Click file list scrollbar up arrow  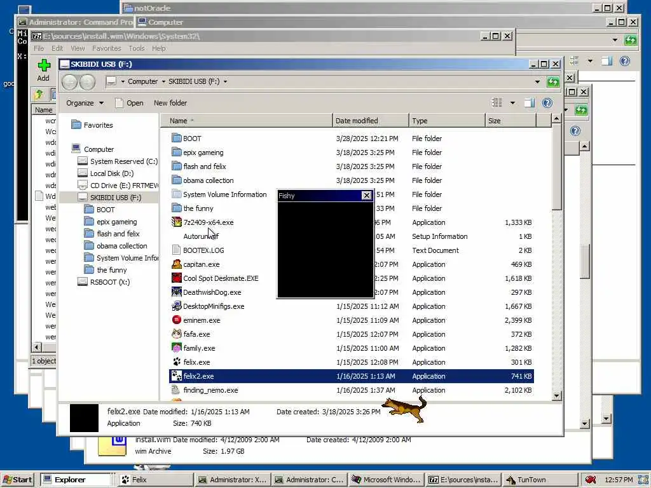click(557, 119)
